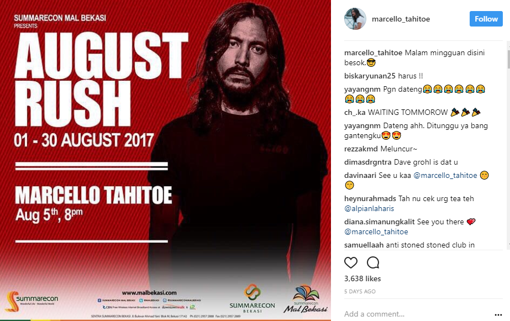This screenshot has height=321, width=510.
Task: Open rezzakmd commenter profile
Action: [361, 149]
